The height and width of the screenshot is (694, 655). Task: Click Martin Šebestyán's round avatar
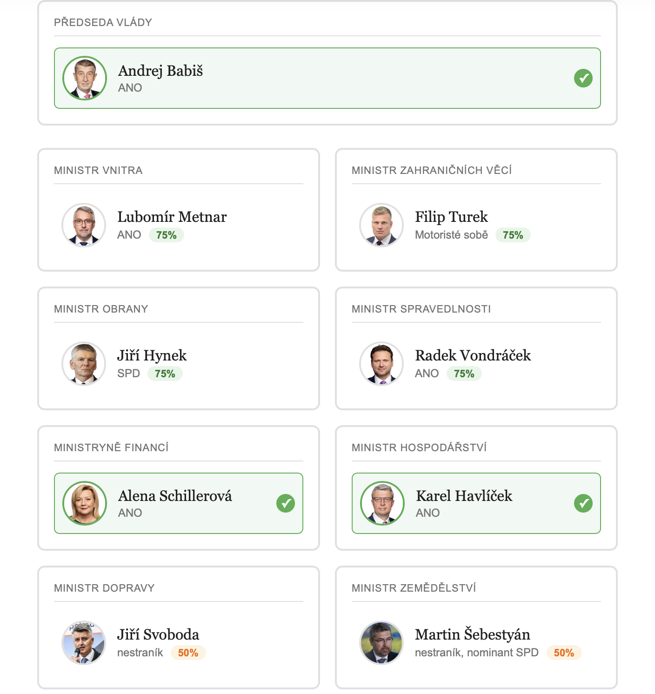(381, 643)
